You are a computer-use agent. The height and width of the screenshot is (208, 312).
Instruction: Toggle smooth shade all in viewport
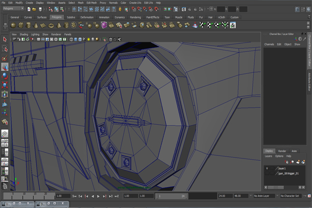(75, 40)
